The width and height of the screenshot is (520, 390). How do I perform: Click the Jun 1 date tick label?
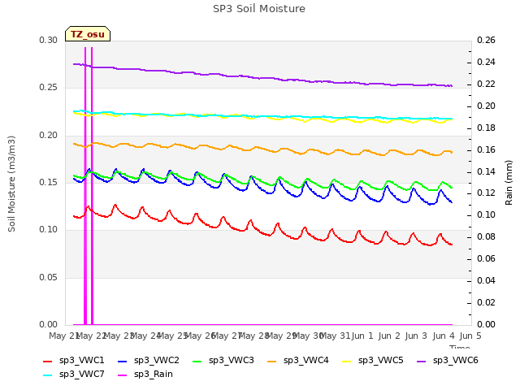(x=362, y=336)
